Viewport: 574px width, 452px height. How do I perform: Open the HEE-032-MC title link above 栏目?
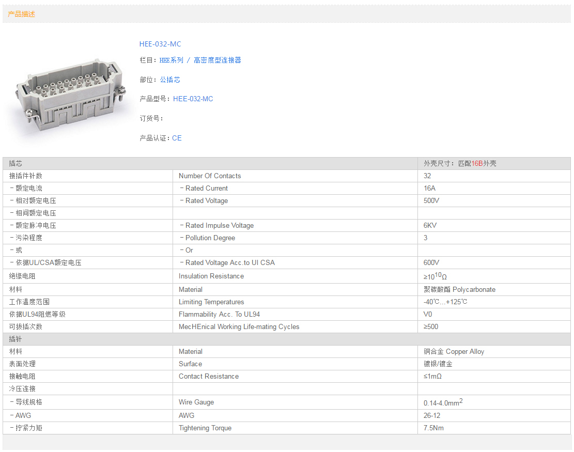coord(160,44)
